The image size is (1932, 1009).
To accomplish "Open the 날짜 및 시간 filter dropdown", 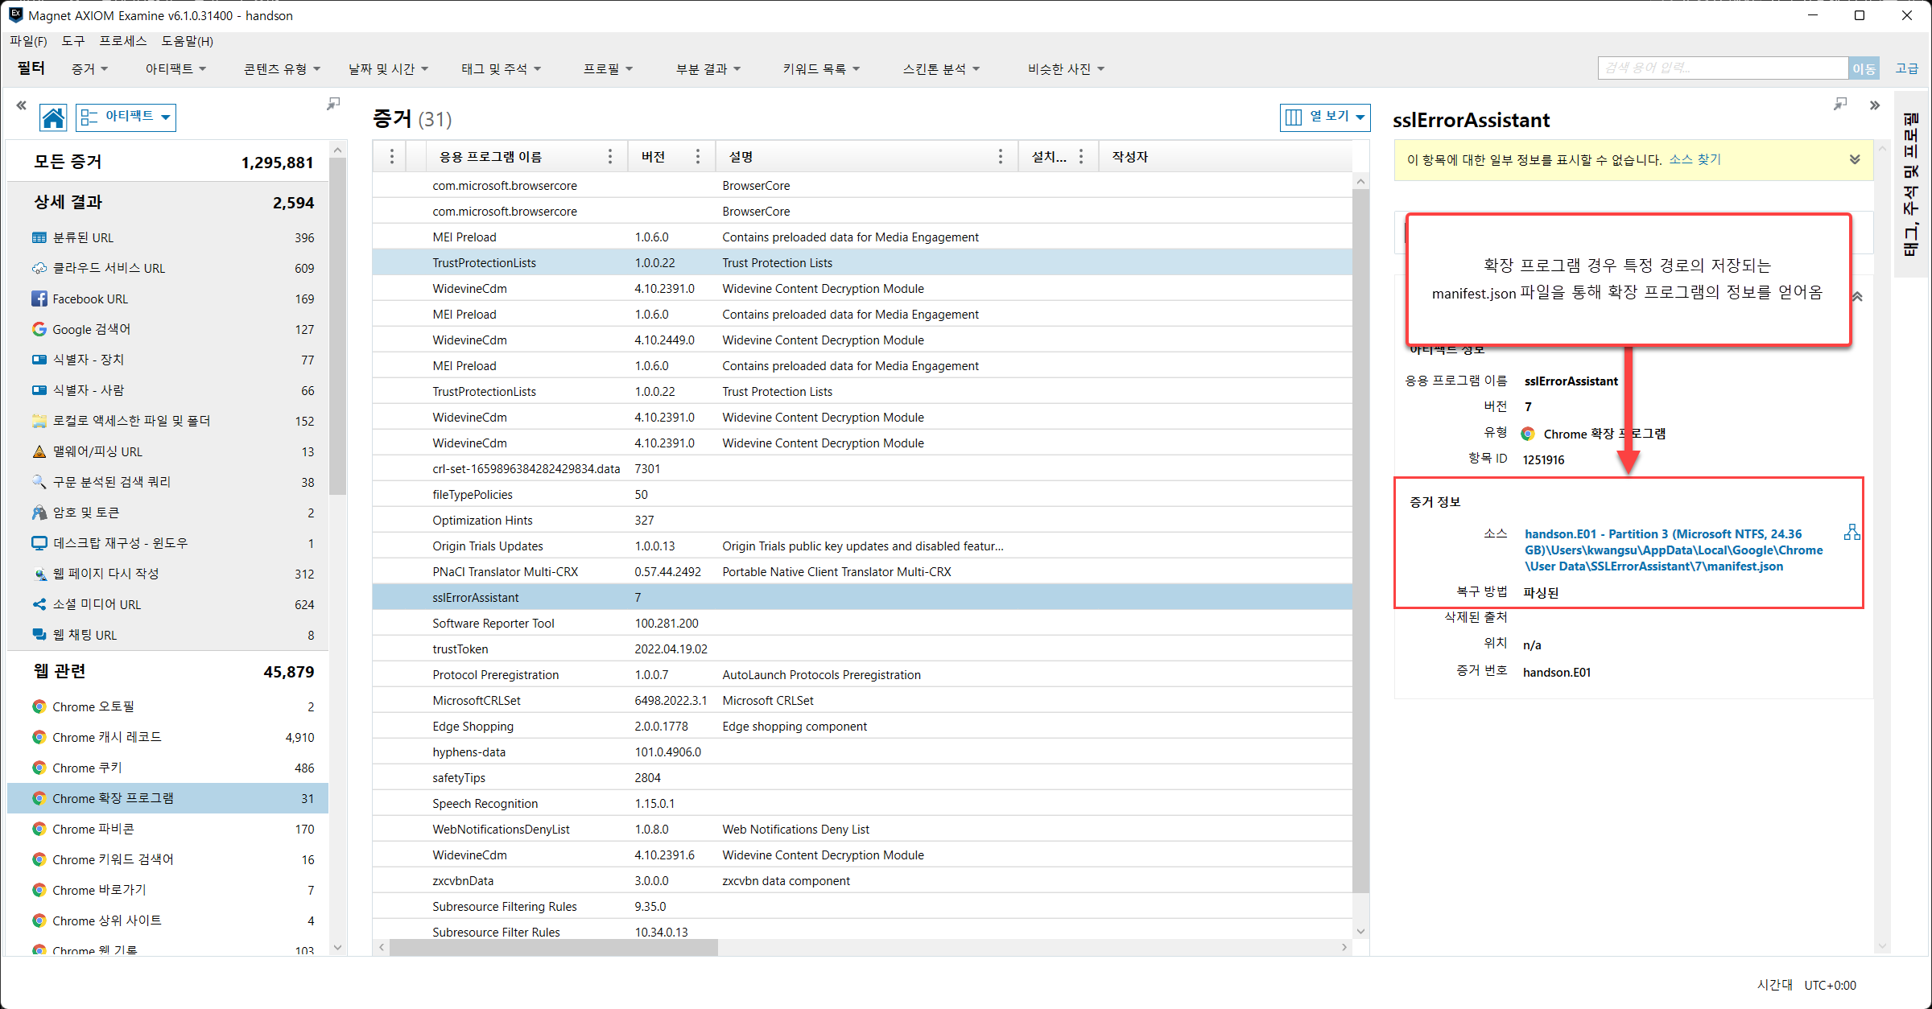I will 388,69.
